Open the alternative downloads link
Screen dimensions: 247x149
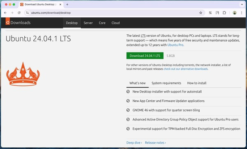[x=186, y=69]
